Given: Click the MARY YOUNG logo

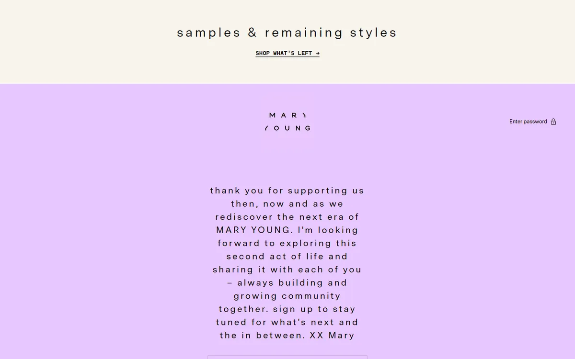Looking at the screenshot, I should pos(287,122).
